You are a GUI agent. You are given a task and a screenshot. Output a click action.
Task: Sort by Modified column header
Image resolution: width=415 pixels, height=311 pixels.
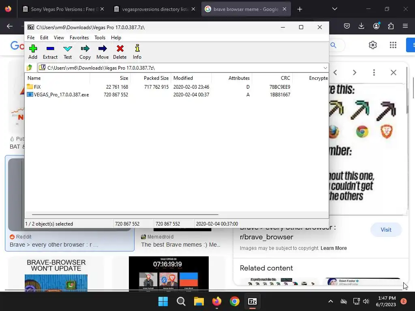click(191, 78)
